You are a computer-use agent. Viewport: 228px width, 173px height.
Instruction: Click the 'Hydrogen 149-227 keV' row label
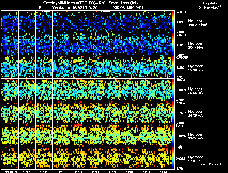pos(198,23)
